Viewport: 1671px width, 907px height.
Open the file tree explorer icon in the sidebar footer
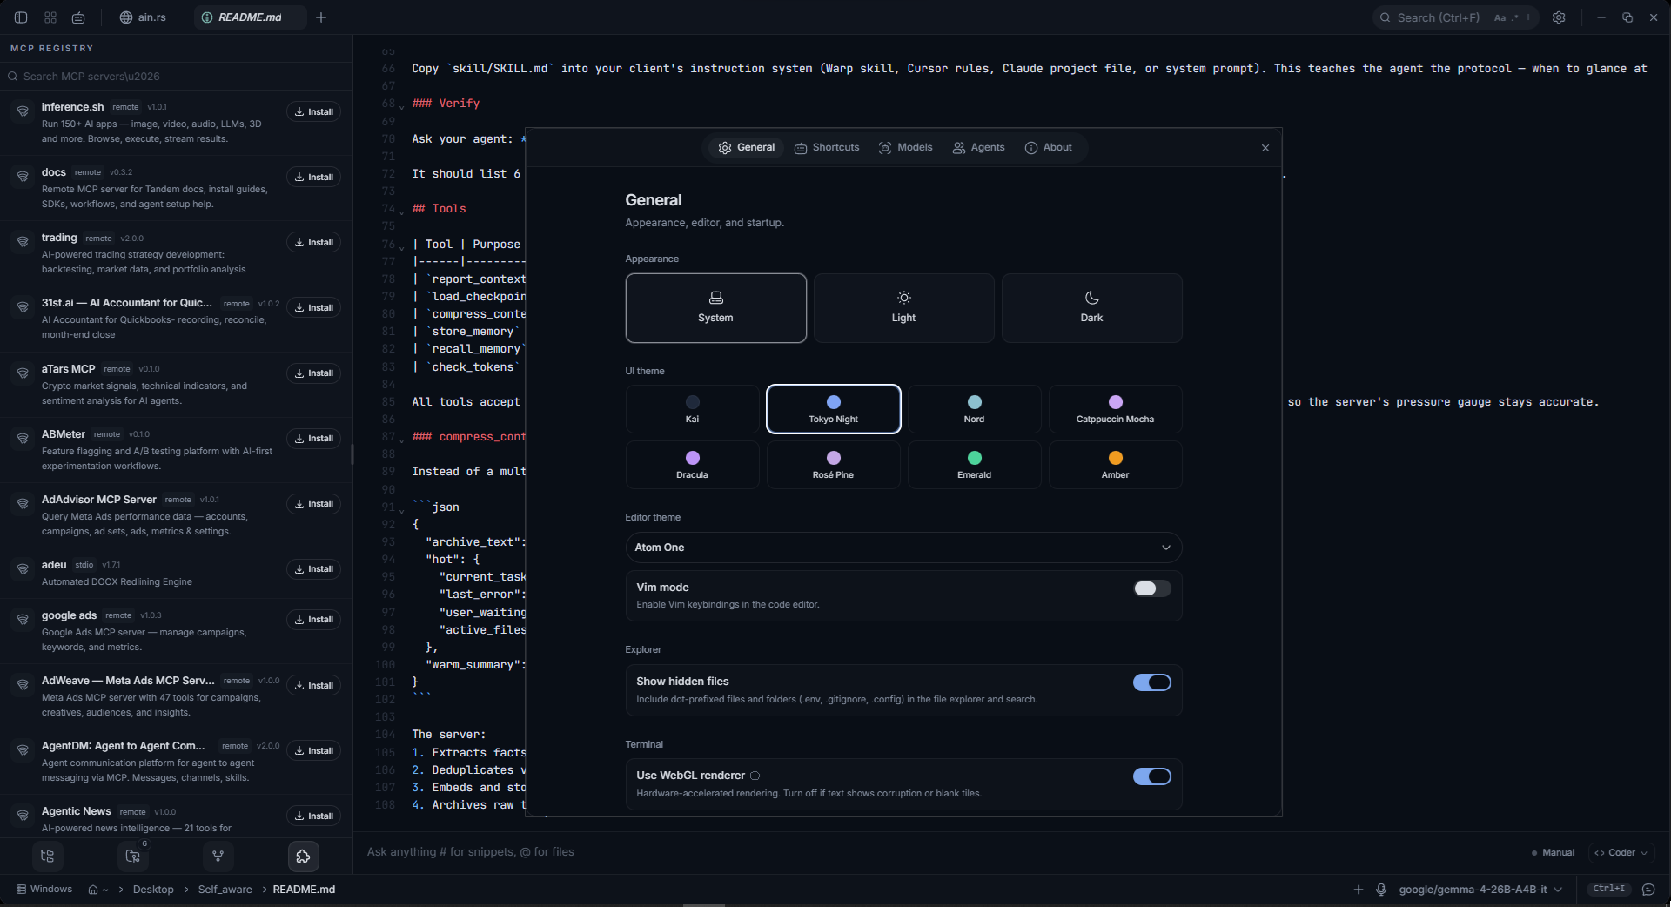tap(47, 857)
